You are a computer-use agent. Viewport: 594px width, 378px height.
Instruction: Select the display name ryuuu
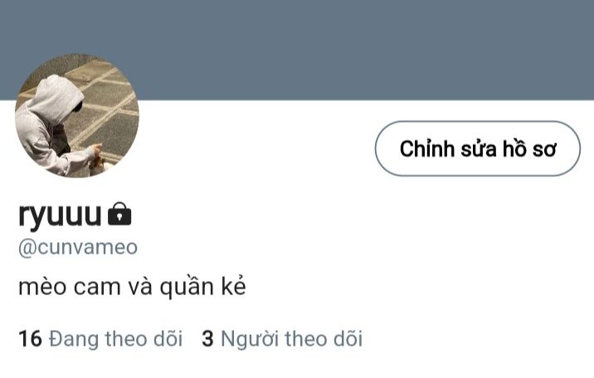[x=60, y=215]
